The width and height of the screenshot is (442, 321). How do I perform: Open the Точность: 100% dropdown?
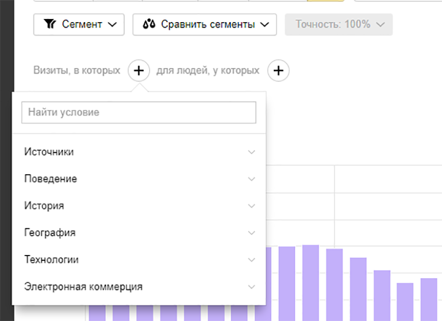pyautogui.click(x=338, y=24)
